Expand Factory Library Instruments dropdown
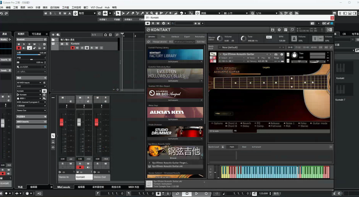The image size is (359, 197). (x=175, y=62)
